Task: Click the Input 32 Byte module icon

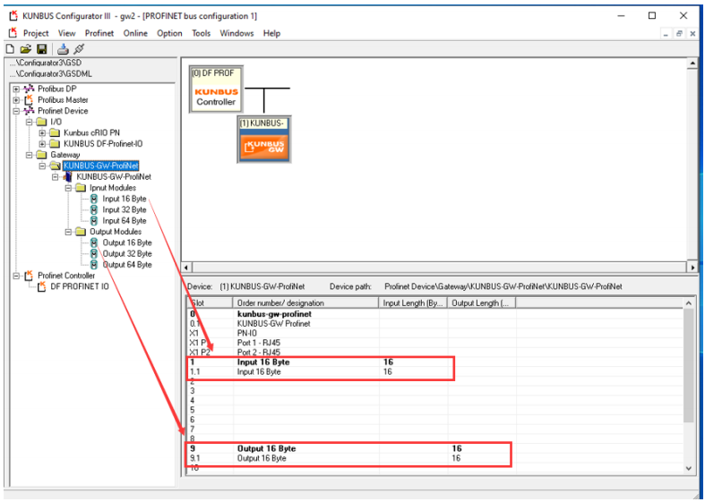Action: (x=93, y=209)
